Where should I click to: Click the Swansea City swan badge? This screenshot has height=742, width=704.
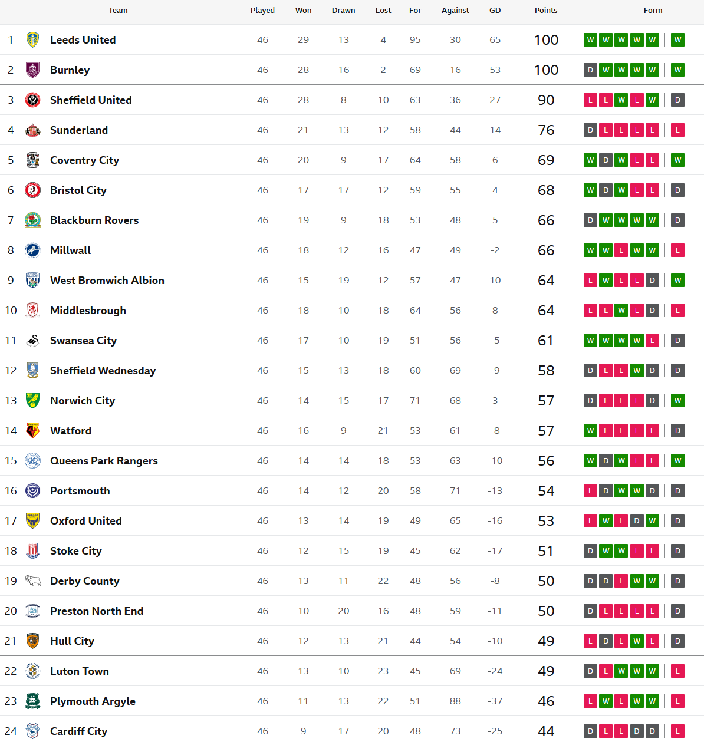click(33, 341)
